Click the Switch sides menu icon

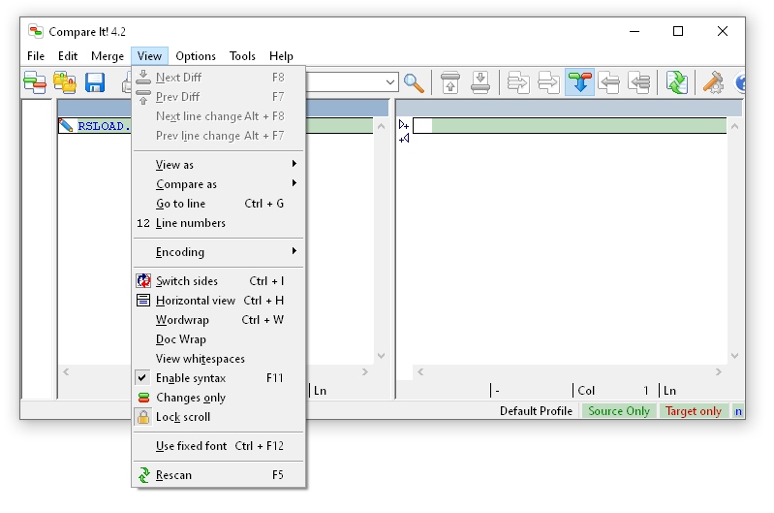[x=143, y=280]
